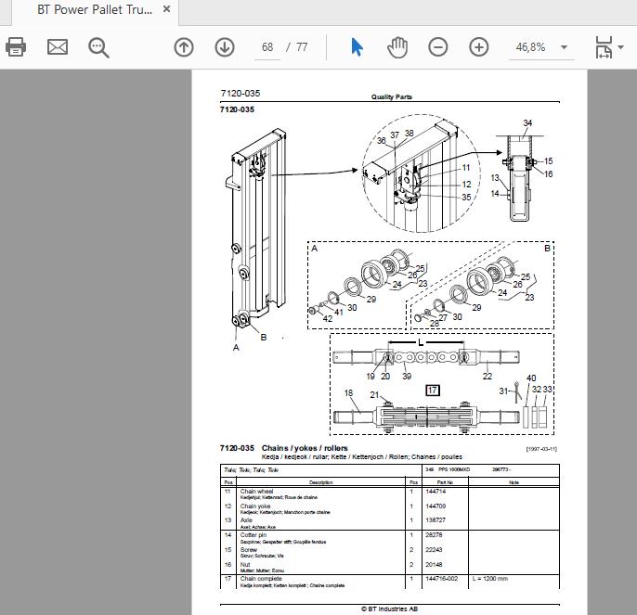Image resolution: width=637 pixels, height=615 pixels.
Task: Click part number 144709
Action: coord(435,506)
